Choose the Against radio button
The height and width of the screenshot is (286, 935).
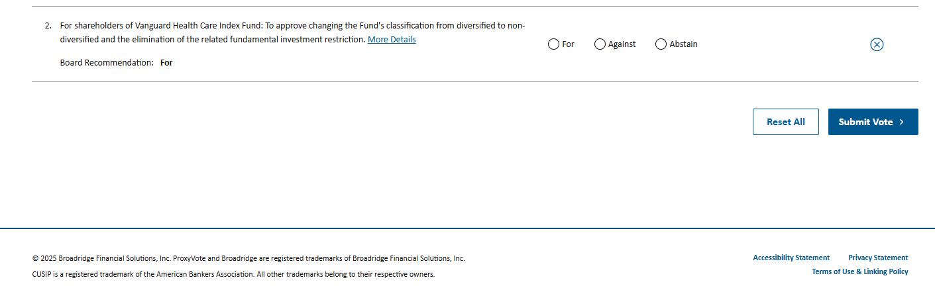[x=600, y=44]
